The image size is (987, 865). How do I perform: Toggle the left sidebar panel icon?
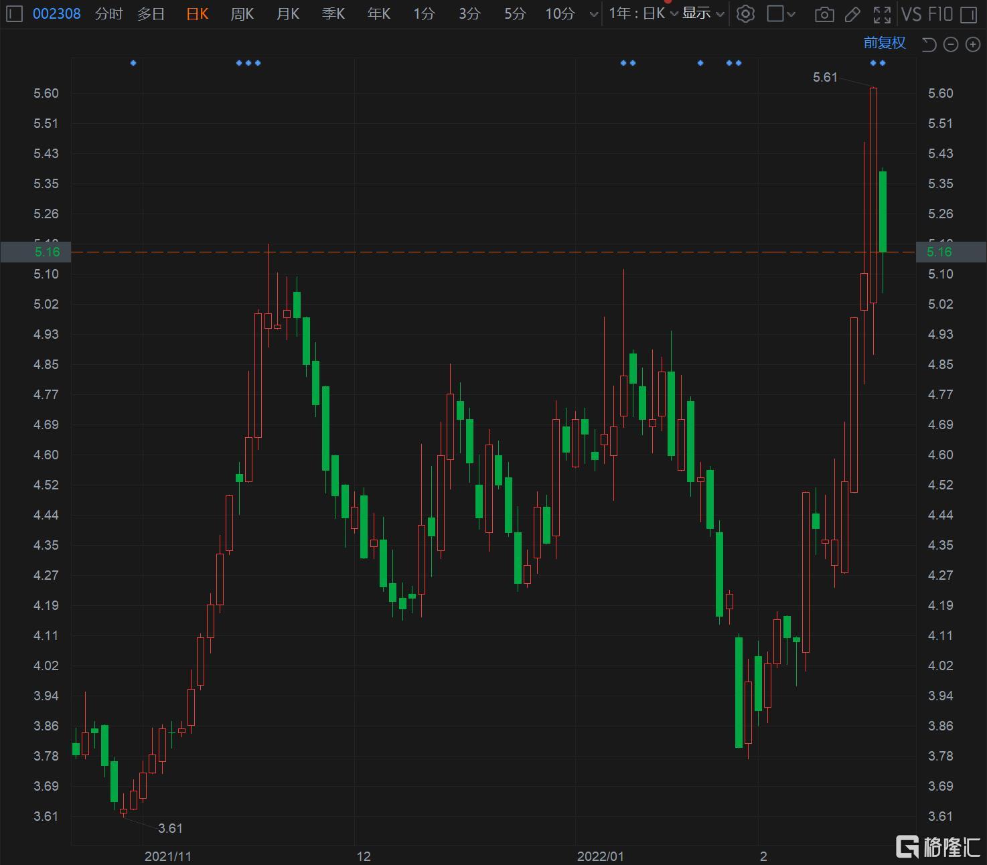pyautogui.click(x=14, y=14)
